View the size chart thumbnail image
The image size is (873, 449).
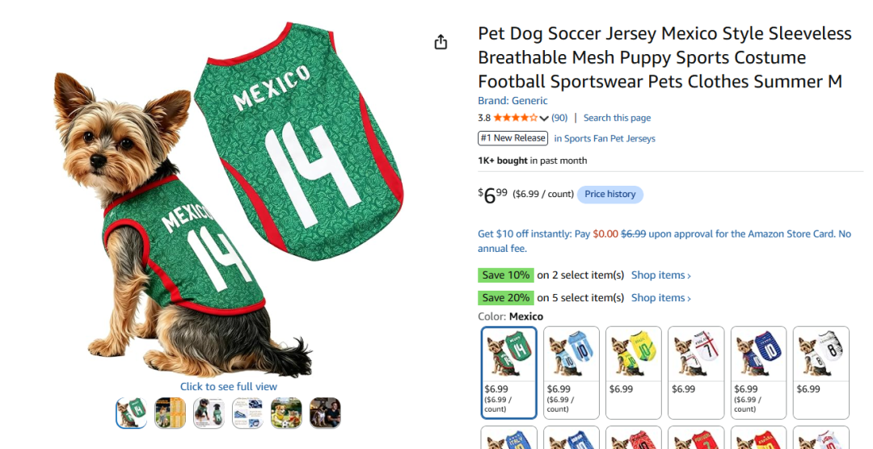(170, 413)
